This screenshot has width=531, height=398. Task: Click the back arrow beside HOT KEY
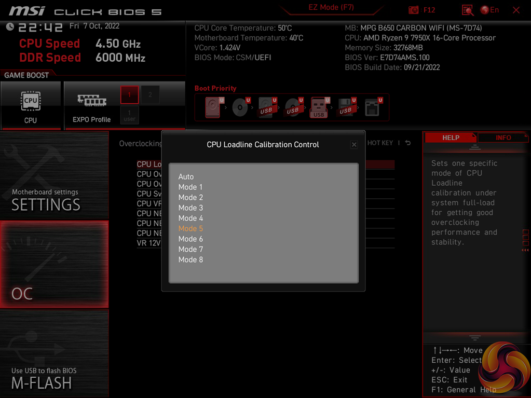coord(408,143)
